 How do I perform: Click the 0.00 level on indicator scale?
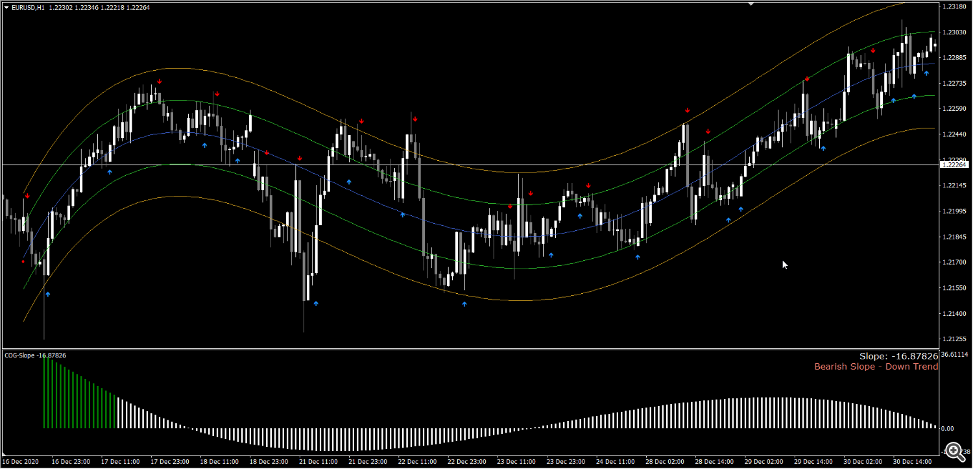tap(947, 428)
